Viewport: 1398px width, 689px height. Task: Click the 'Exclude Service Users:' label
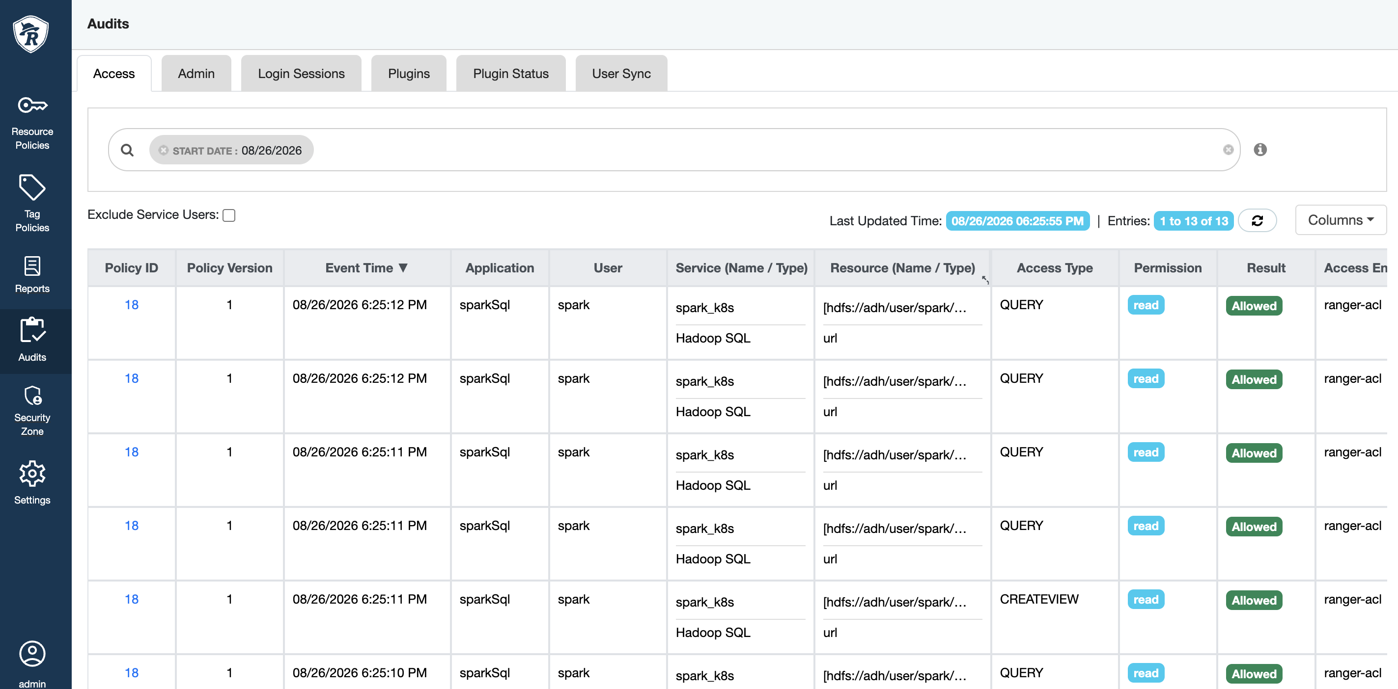[153, 214]
